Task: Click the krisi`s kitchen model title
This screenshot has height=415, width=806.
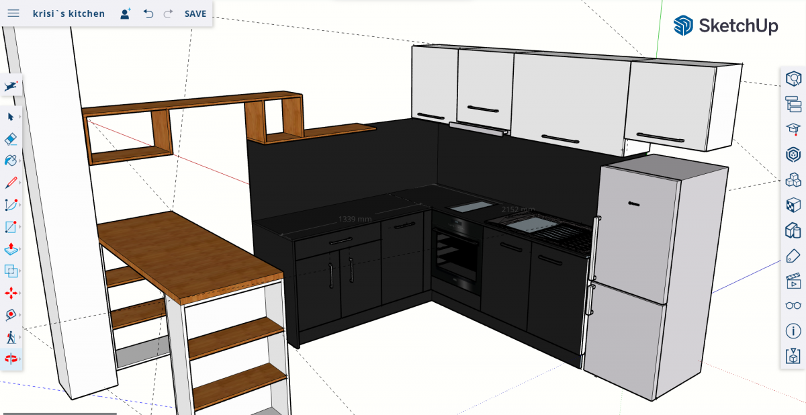Action: (69, 13)
